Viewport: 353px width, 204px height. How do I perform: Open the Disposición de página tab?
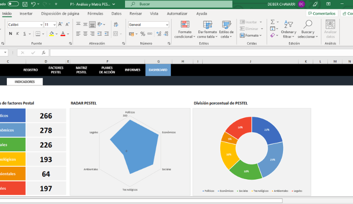(60, 13)
